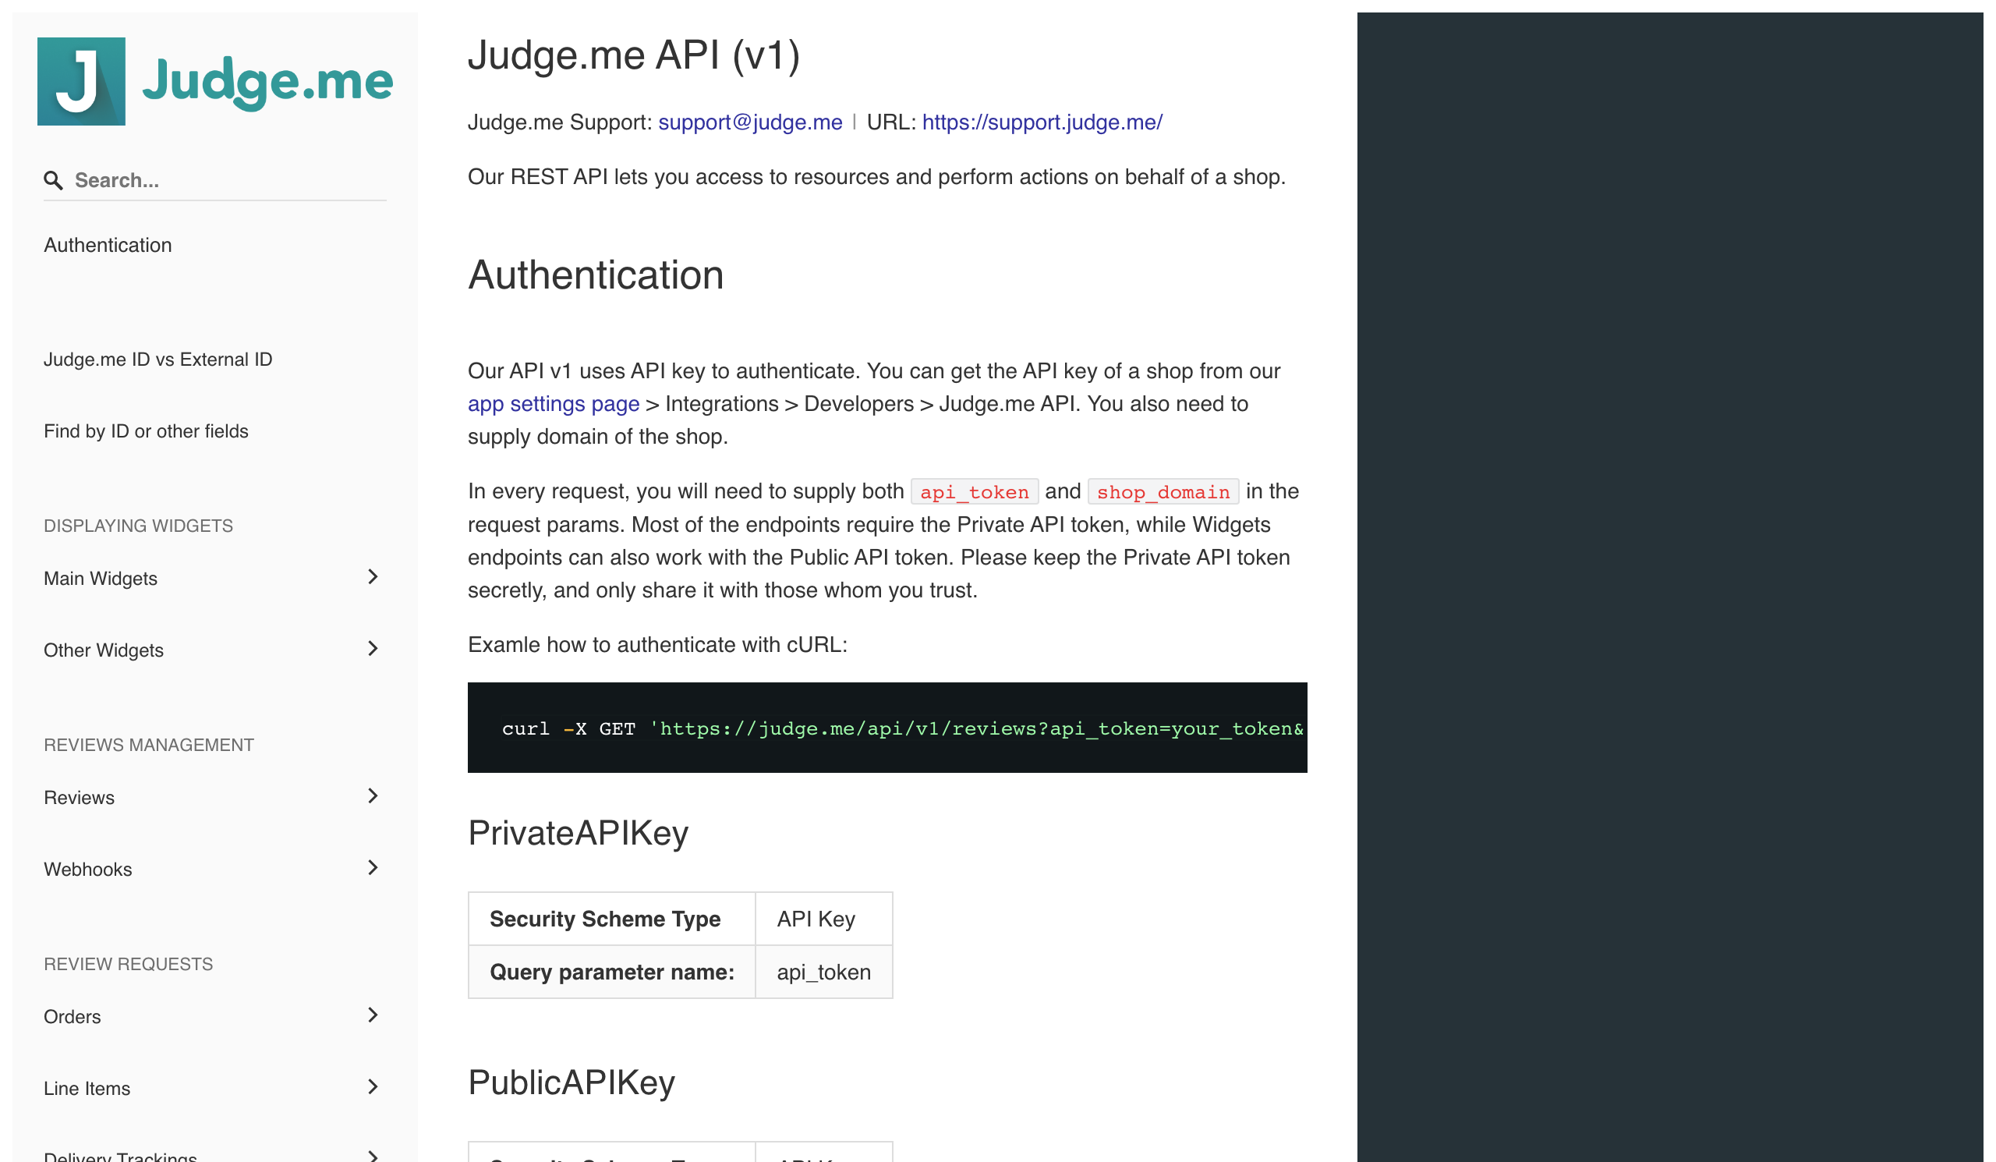Click the Security Scheme Type cell
Screen dimensions: 1996x1162
611,919
